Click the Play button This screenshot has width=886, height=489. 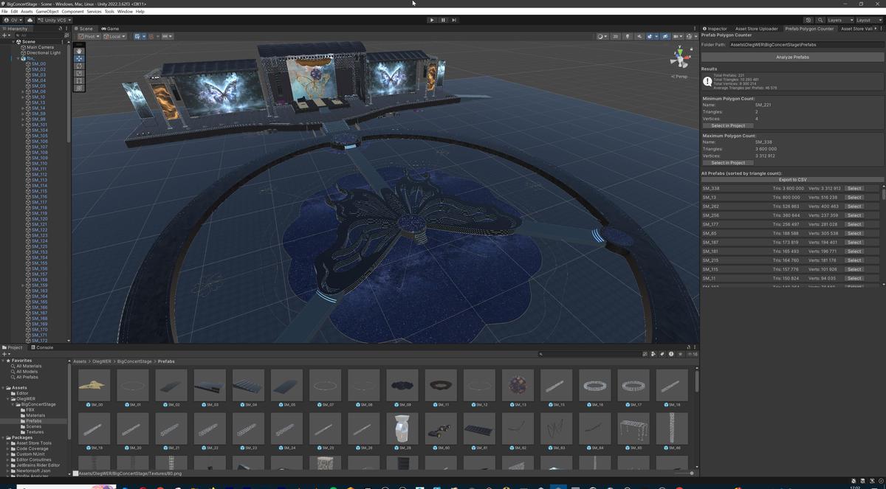432,20
